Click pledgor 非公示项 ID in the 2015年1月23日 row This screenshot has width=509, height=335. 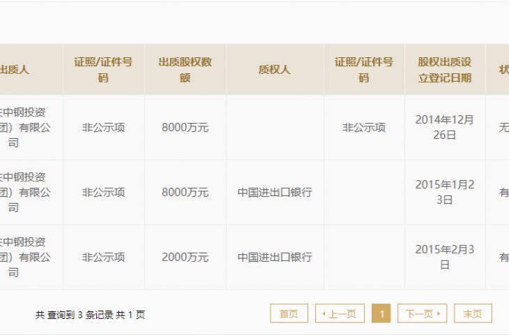pos(104,192)
